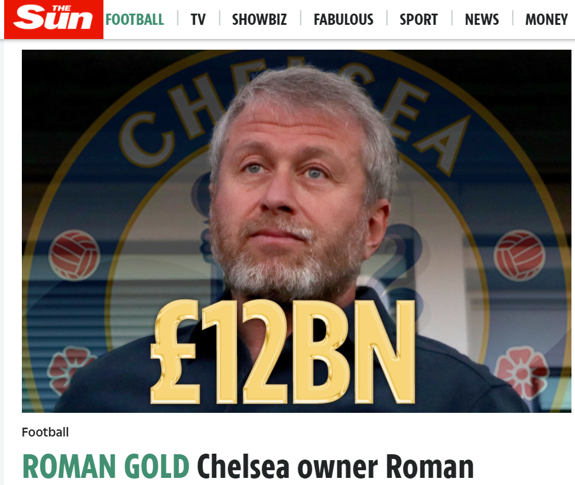The height and width of the screenshot is (485, 575).
Task: Open the NEWS section
Action: (x=482, y=20)
